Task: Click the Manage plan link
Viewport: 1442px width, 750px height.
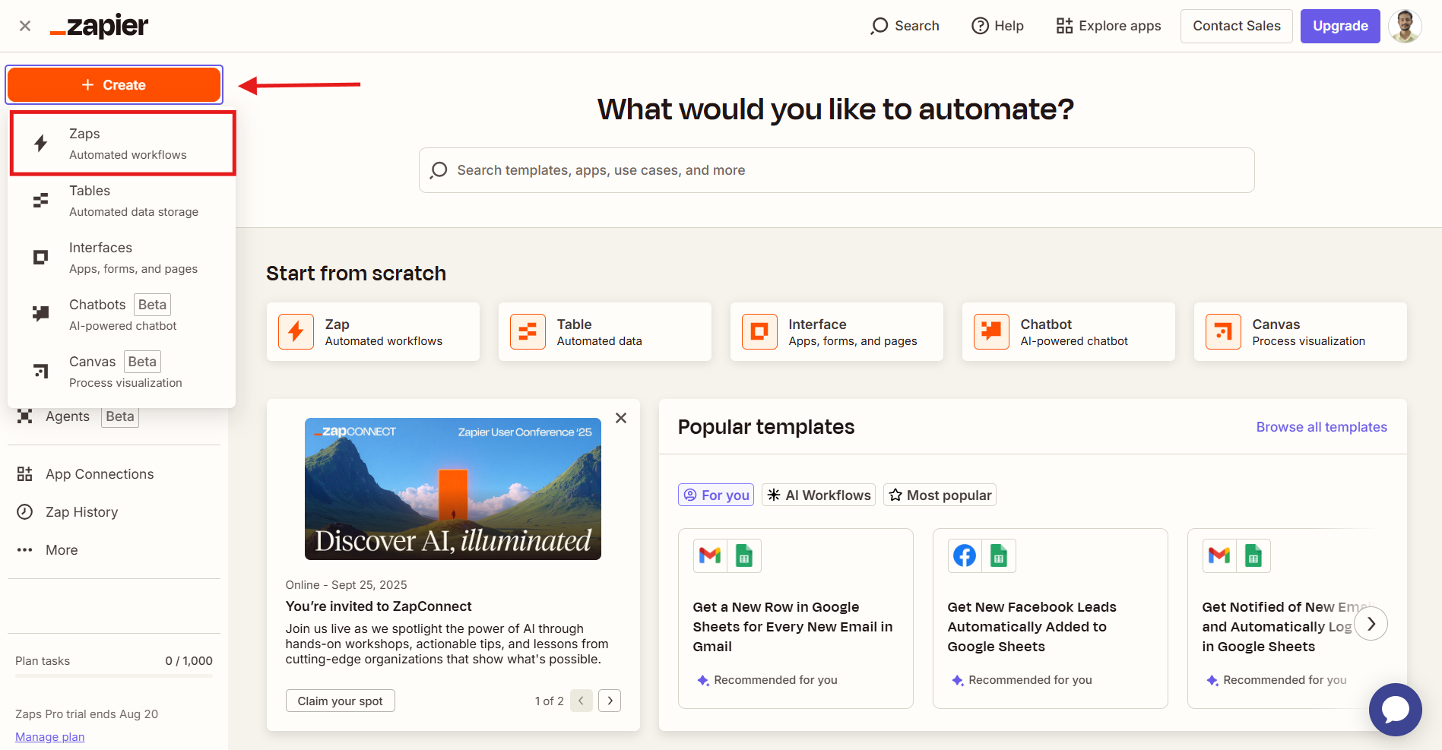Action: (x=50, y=737)
